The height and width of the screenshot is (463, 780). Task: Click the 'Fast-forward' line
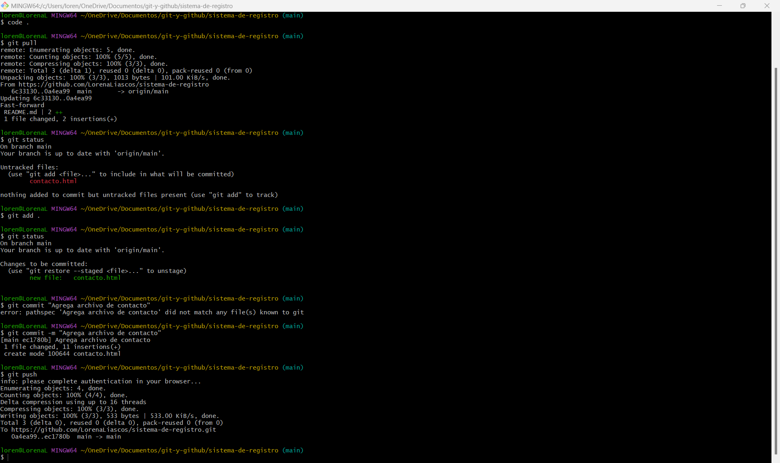22,105
